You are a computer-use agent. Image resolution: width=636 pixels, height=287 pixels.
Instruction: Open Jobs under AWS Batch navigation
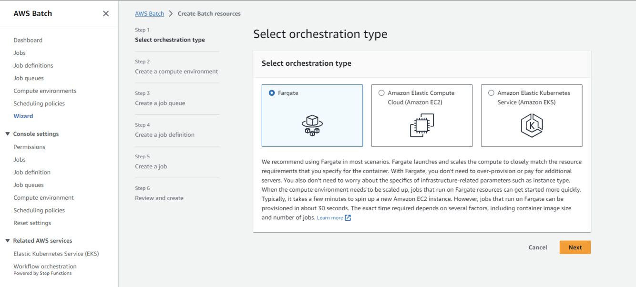pyautogui.click(x=20, y=53)
